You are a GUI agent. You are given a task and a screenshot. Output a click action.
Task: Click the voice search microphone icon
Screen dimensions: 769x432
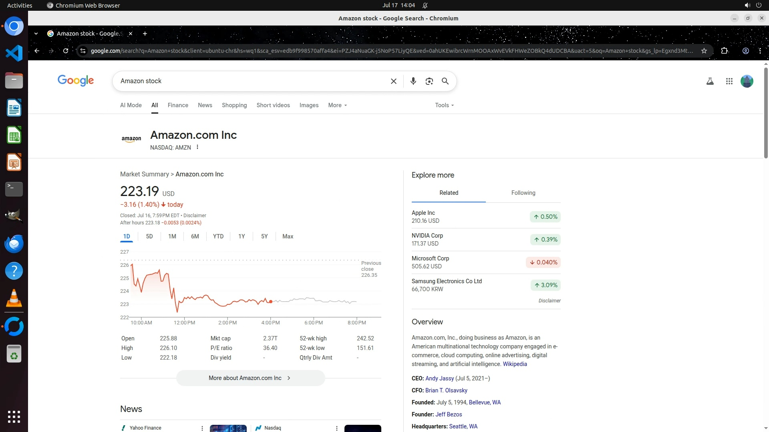pyautogui.click(x=413, y=81)
